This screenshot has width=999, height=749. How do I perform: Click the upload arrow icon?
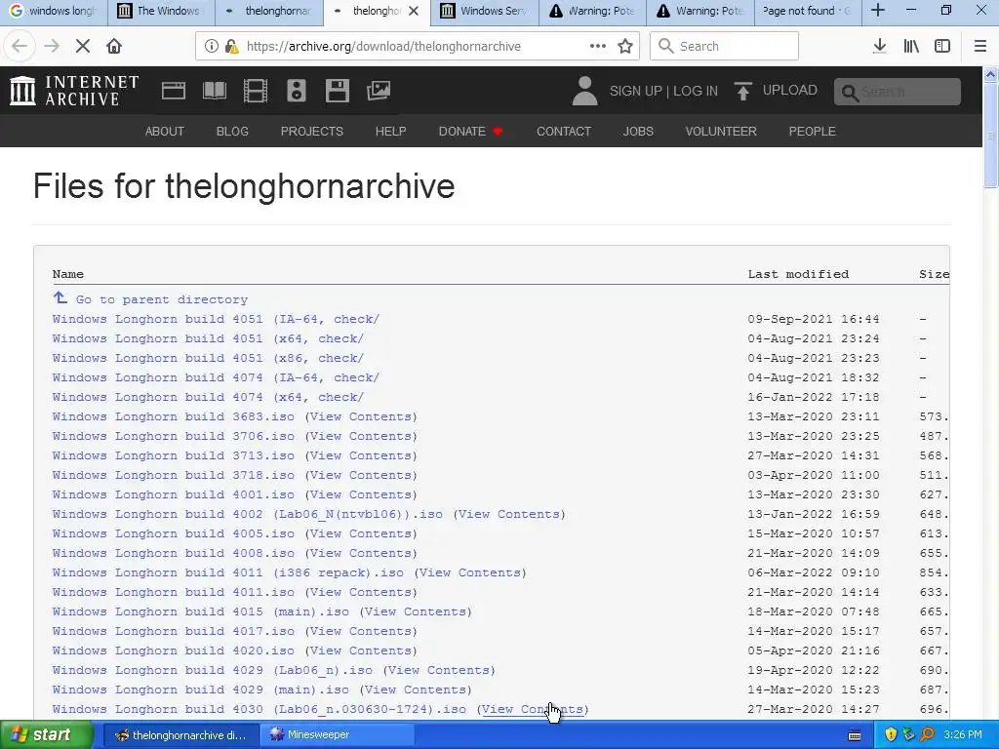point(742,91)
